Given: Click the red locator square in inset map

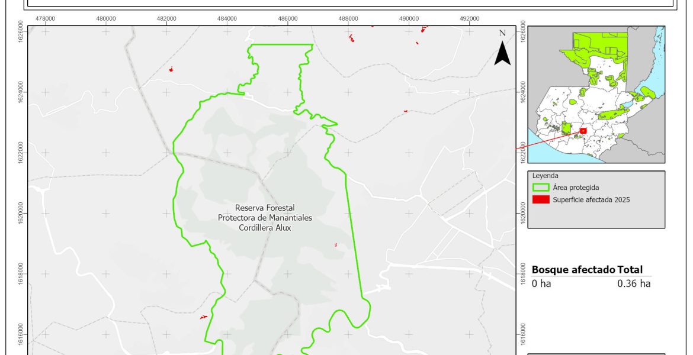Looking at the screenshot, I should click(583, 131).
